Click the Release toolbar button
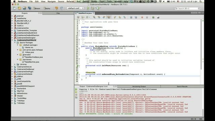Image resolution: width=215 pixels, height=121 pixels. [37, 8]
